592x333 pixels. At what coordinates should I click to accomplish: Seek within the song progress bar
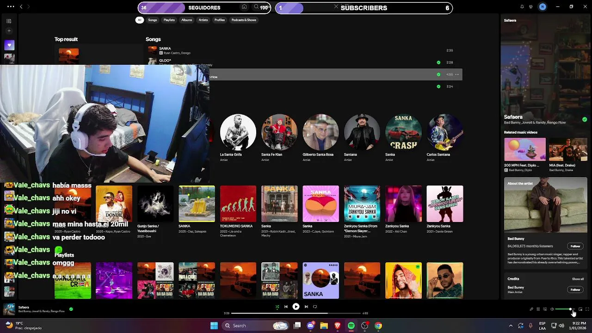tap(296, 313)
